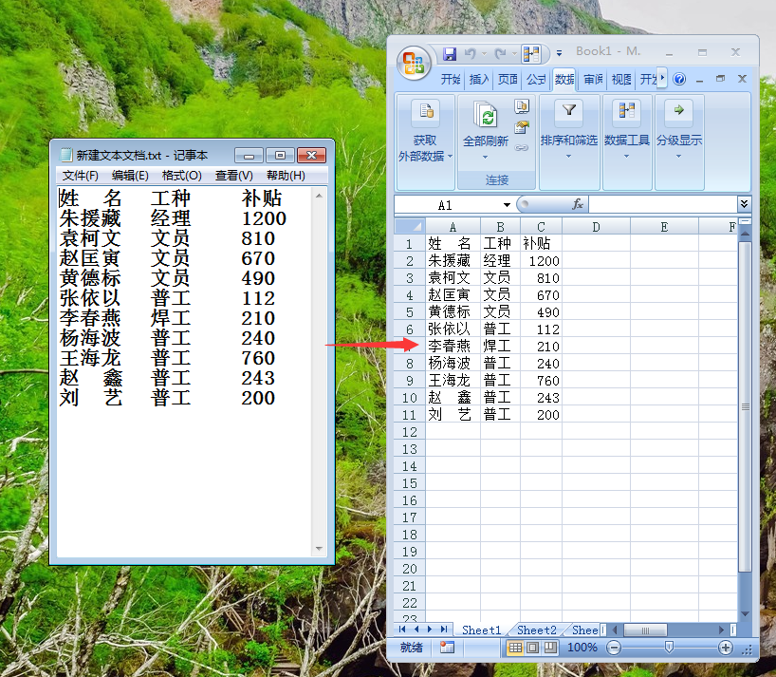Open 查看(V) menu in Notepad
This screenshot has height=677, width=776.
[x=234, y=176]
